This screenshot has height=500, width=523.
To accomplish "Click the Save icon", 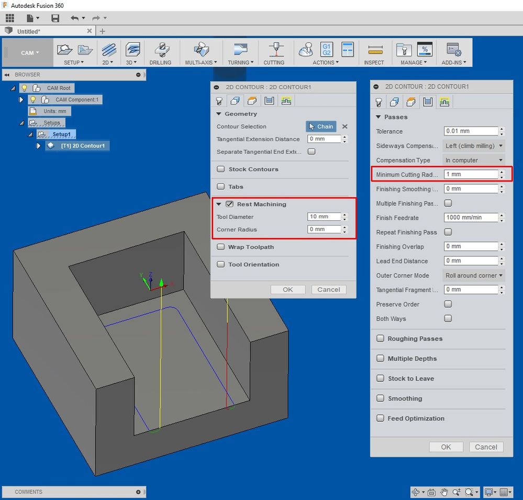I will pos(55,18).
